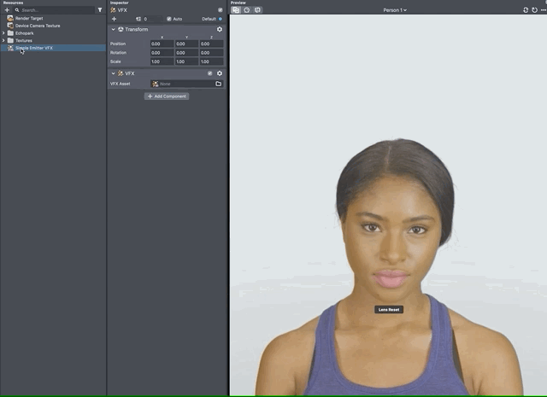Image resolution: width=547 pixels, height=397 pixels.
Task: Click the Position X input field
Action: (x=162, y=44)
